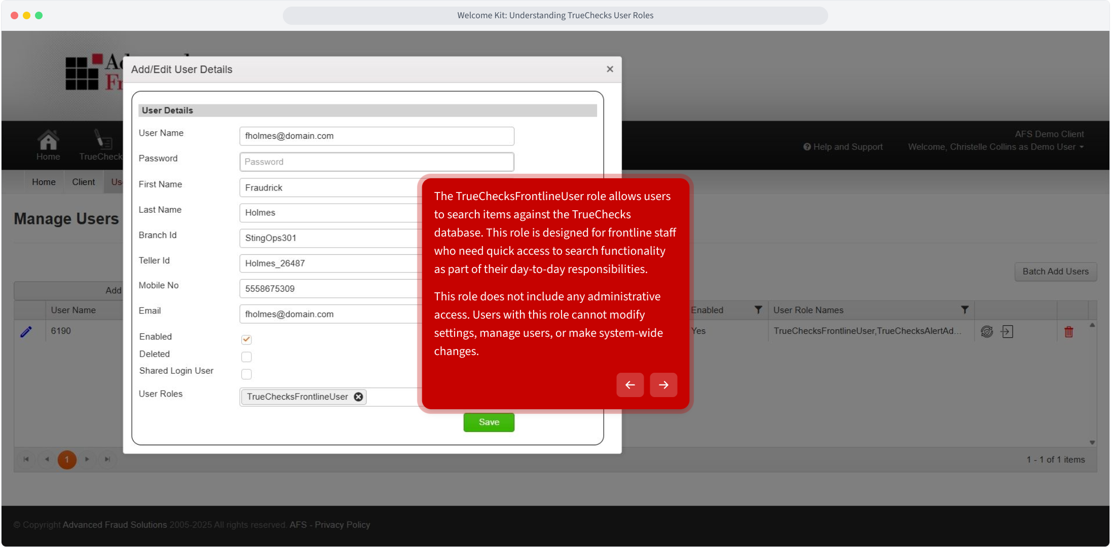This screenshot has width=1111, height=547.
Task: Expand the Welcome Christelle Collins user menu
Action: click(x=996, y=147)
